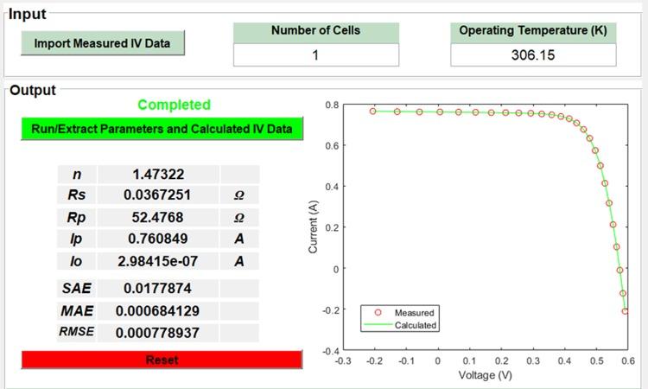Viewport: 648px width, 389px height.
Task: Click the SAE value 0.0177874
Action: [158, 289]
